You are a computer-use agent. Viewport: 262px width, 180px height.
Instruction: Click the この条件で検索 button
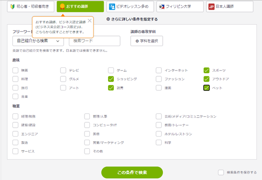[x=132, y=172]
